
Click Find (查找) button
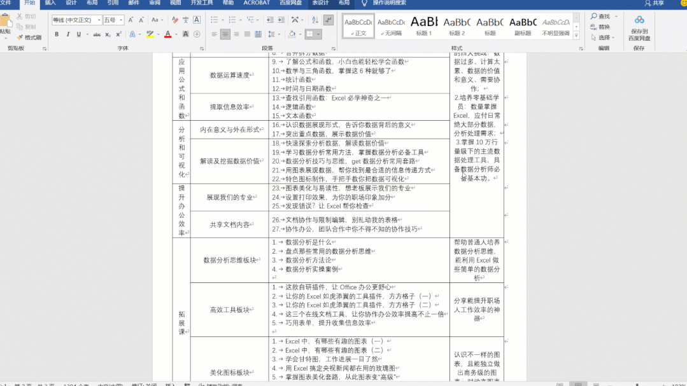600,17
